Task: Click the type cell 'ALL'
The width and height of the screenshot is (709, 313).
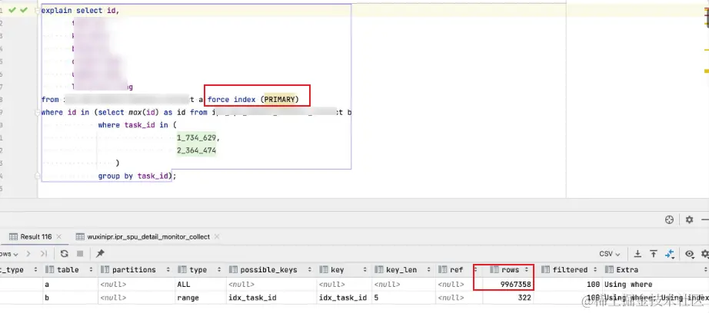Action: point(184,285)
